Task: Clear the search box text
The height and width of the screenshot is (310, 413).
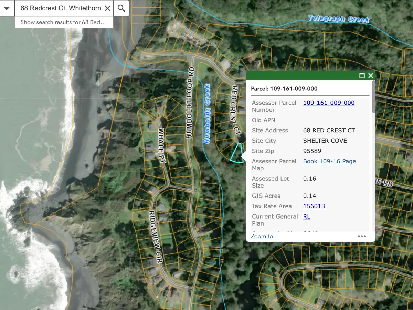Action: point(108,8)
